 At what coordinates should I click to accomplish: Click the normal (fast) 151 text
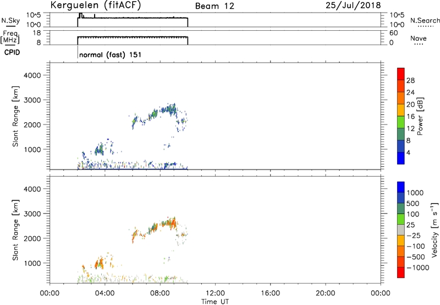click(111, 55)
